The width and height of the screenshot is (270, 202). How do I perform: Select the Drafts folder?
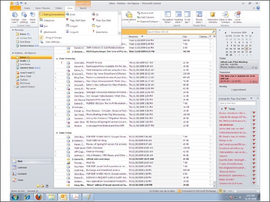[23, 61]
